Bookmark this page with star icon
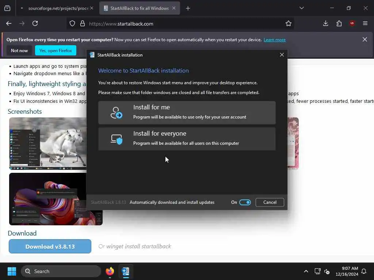This screenshot has width=374, height=280. pos(289,24)
